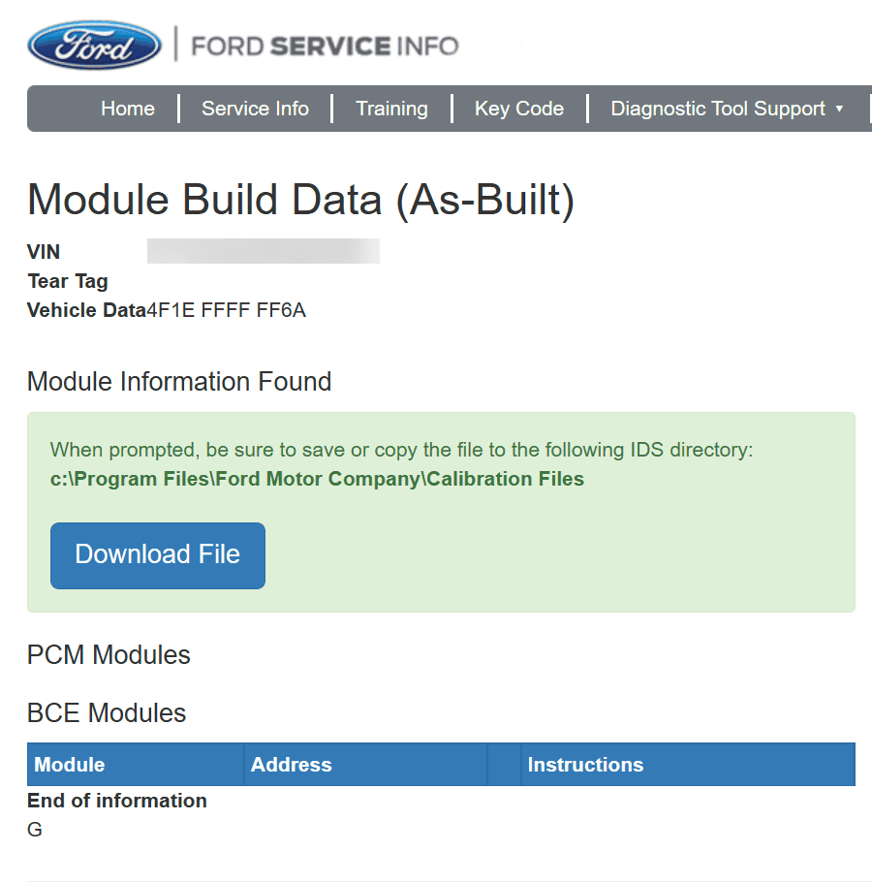Click the Ford Service Info wordmark
The width and height of the screenshot is (872, 883).
(x=325, y=46)
